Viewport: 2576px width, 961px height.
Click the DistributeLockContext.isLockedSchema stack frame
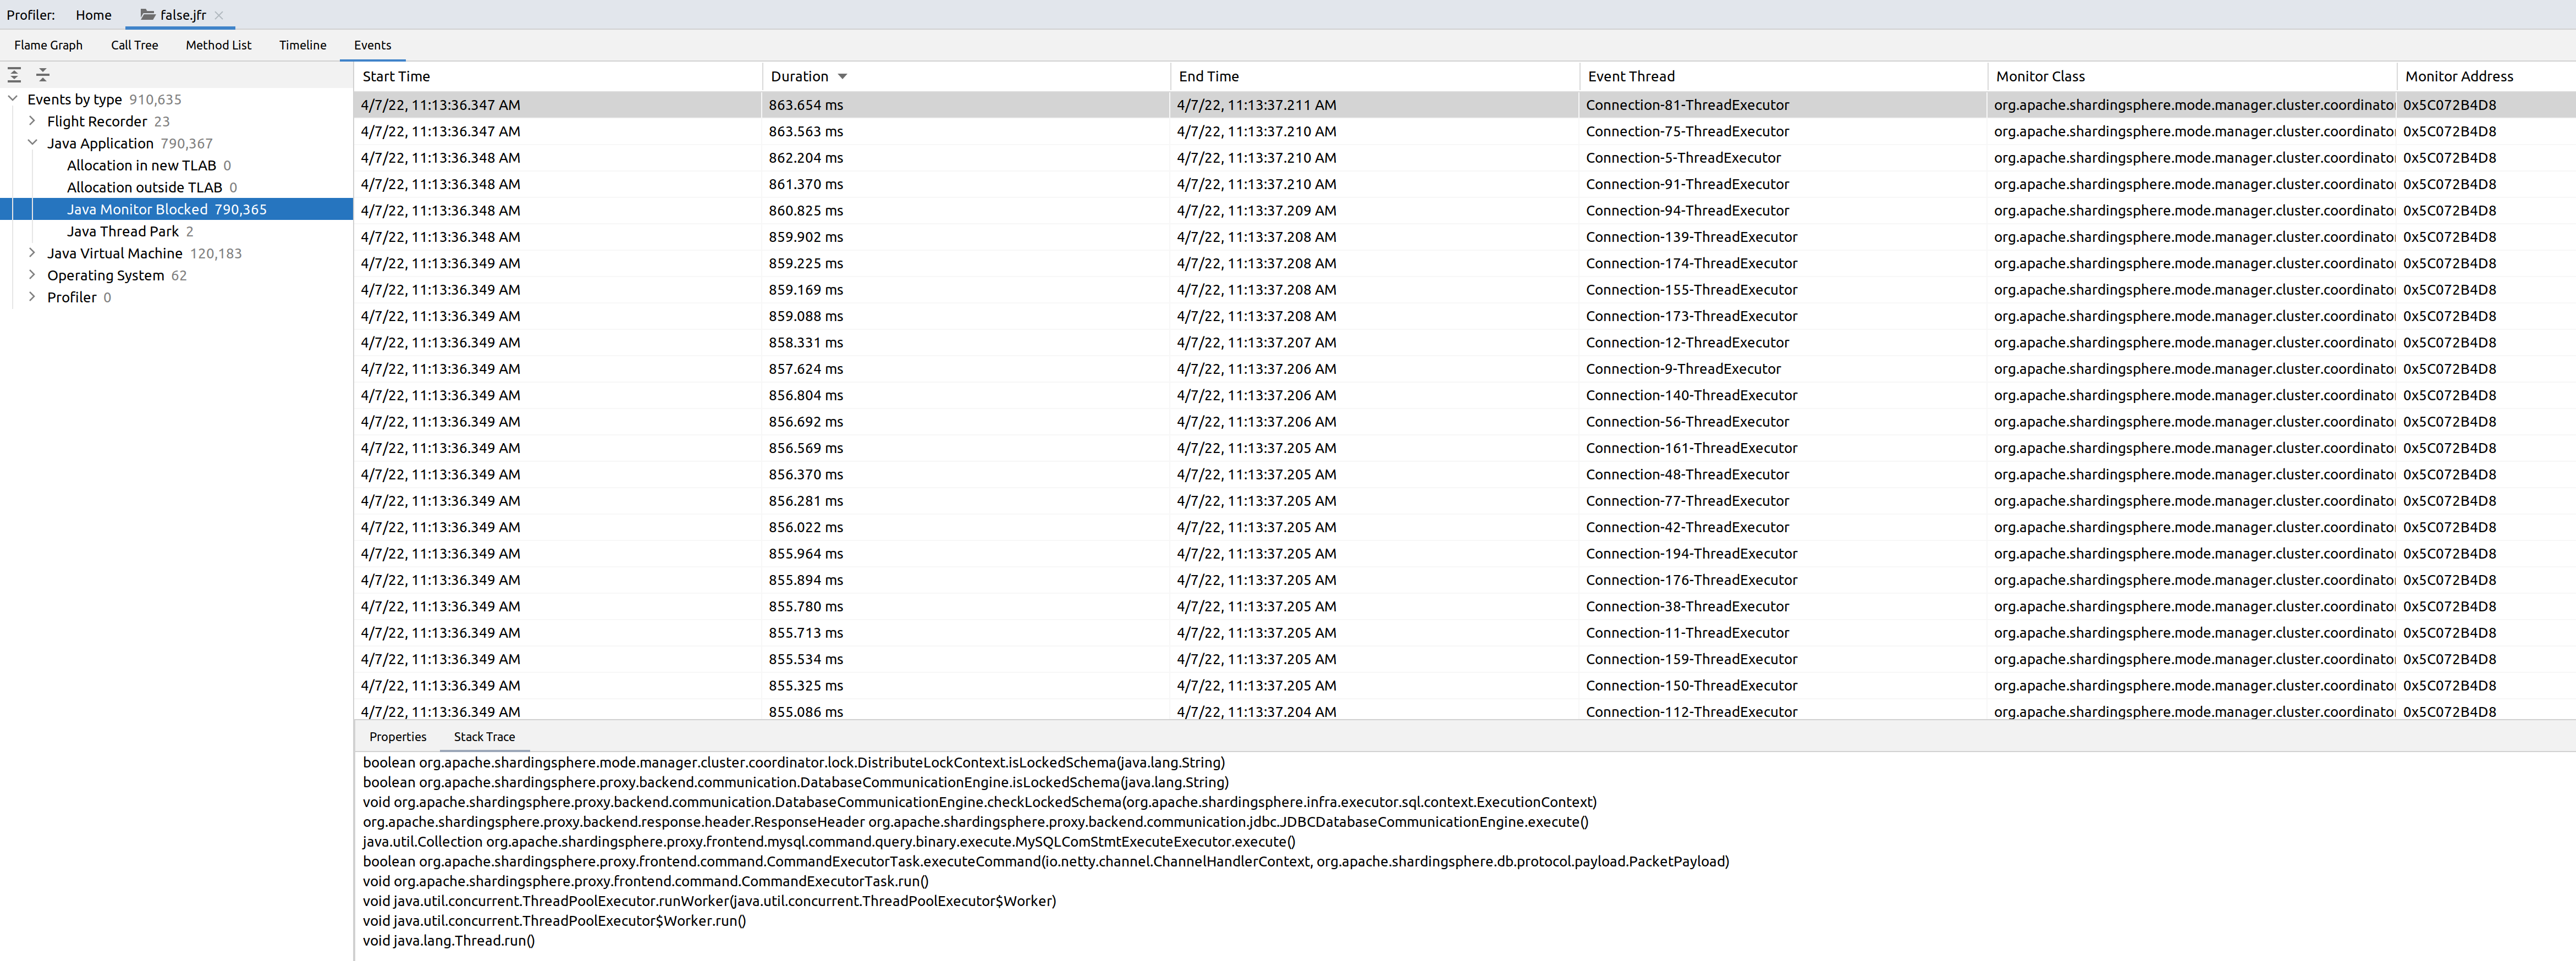tap(794, 763)
